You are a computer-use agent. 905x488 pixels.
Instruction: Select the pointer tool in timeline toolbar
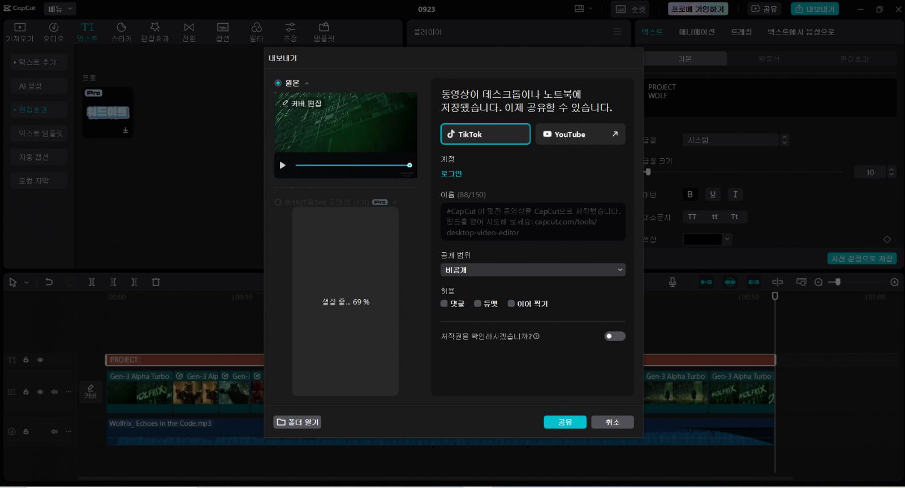tap(13, 282)
